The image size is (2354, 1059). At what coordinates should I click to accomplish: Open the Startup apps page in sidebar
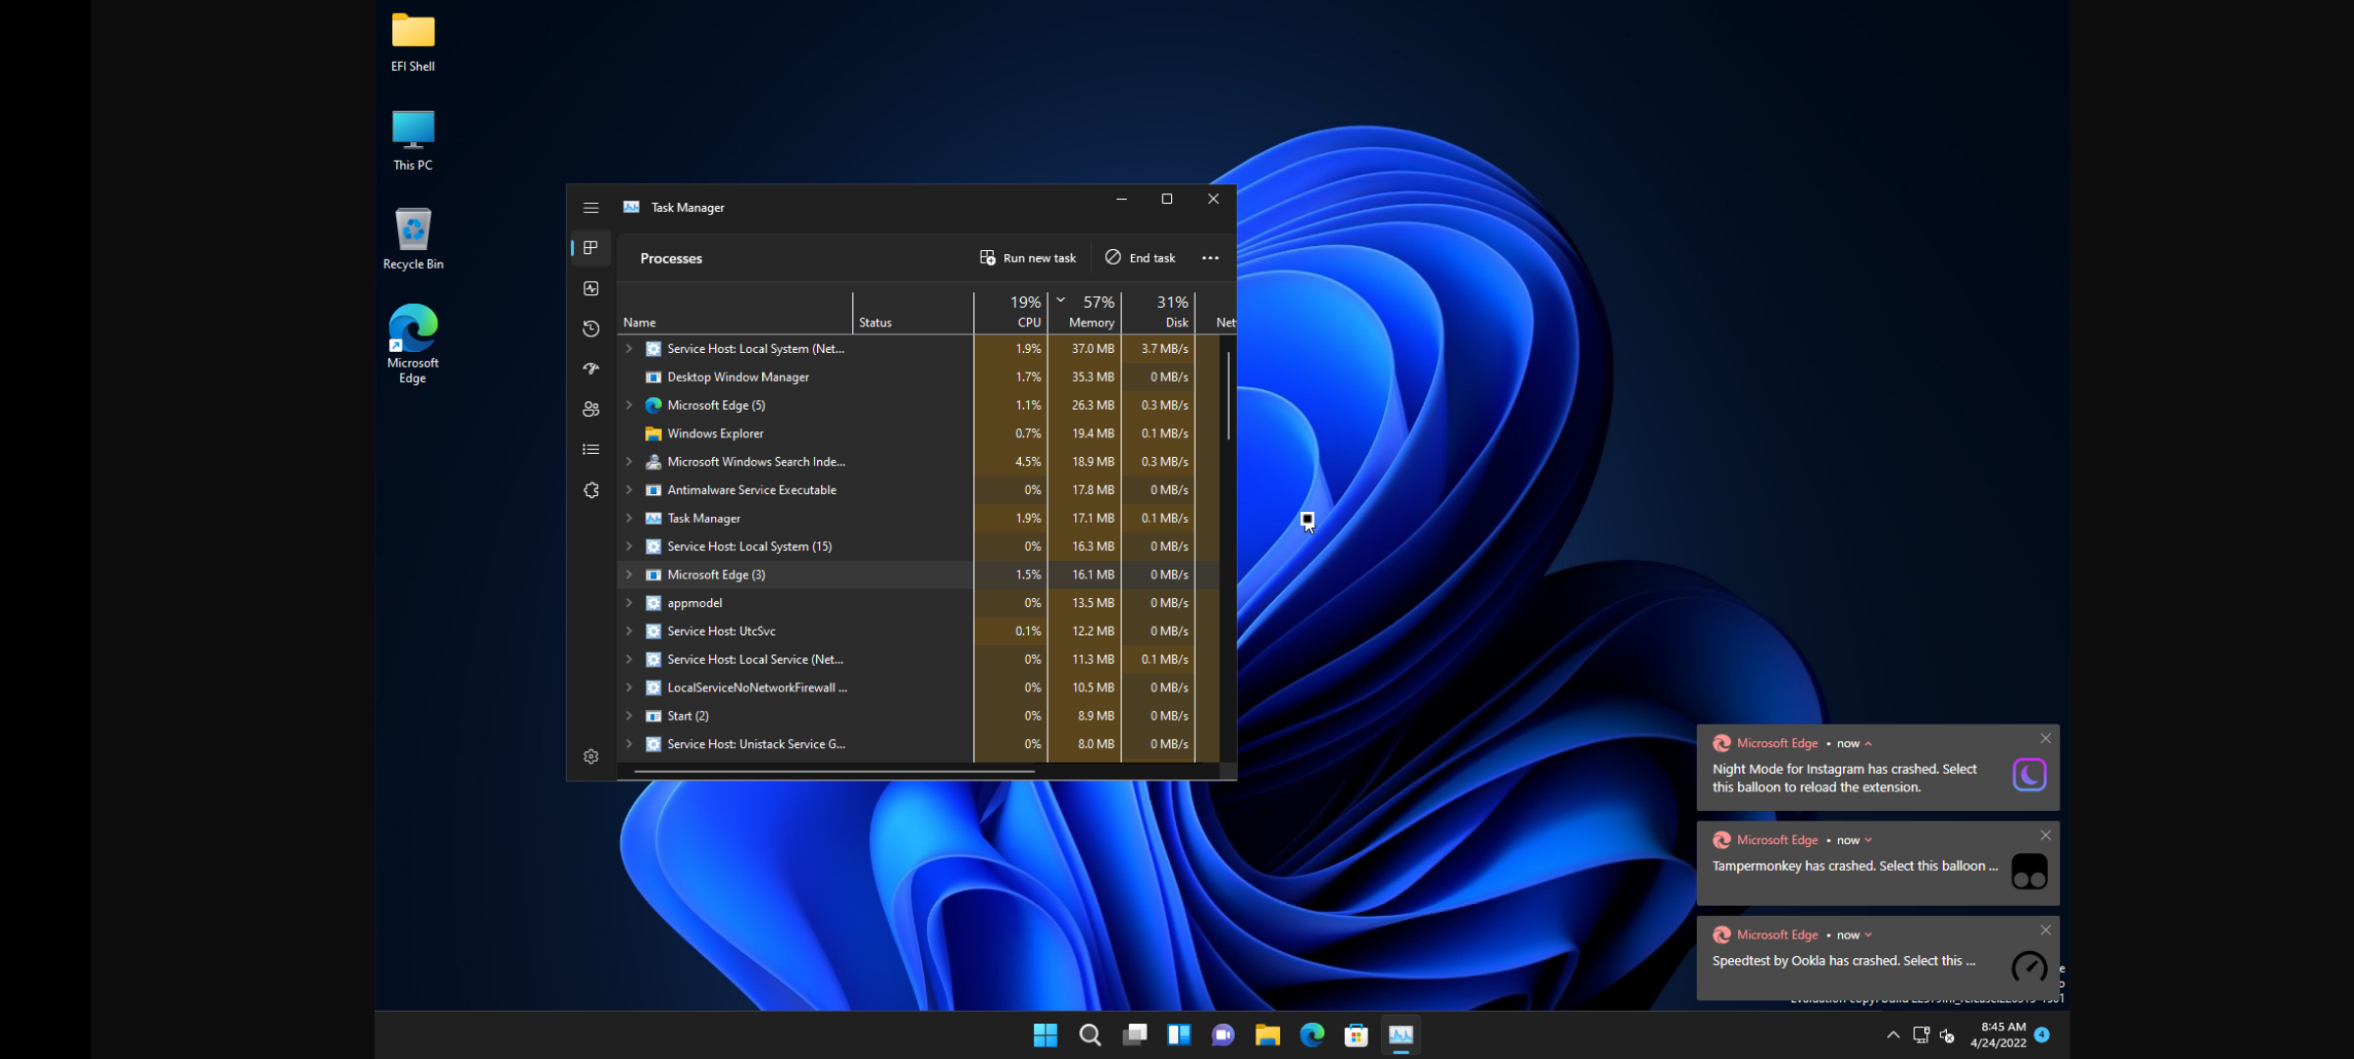(x=590, y=369)
